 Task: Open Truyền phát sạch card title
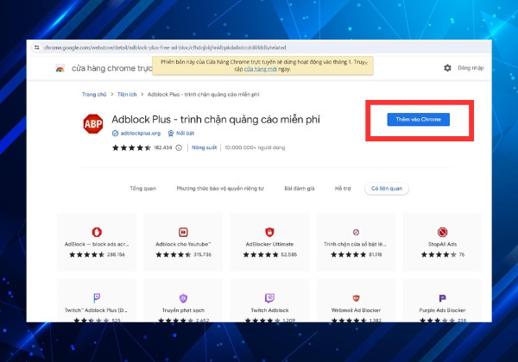183,310
